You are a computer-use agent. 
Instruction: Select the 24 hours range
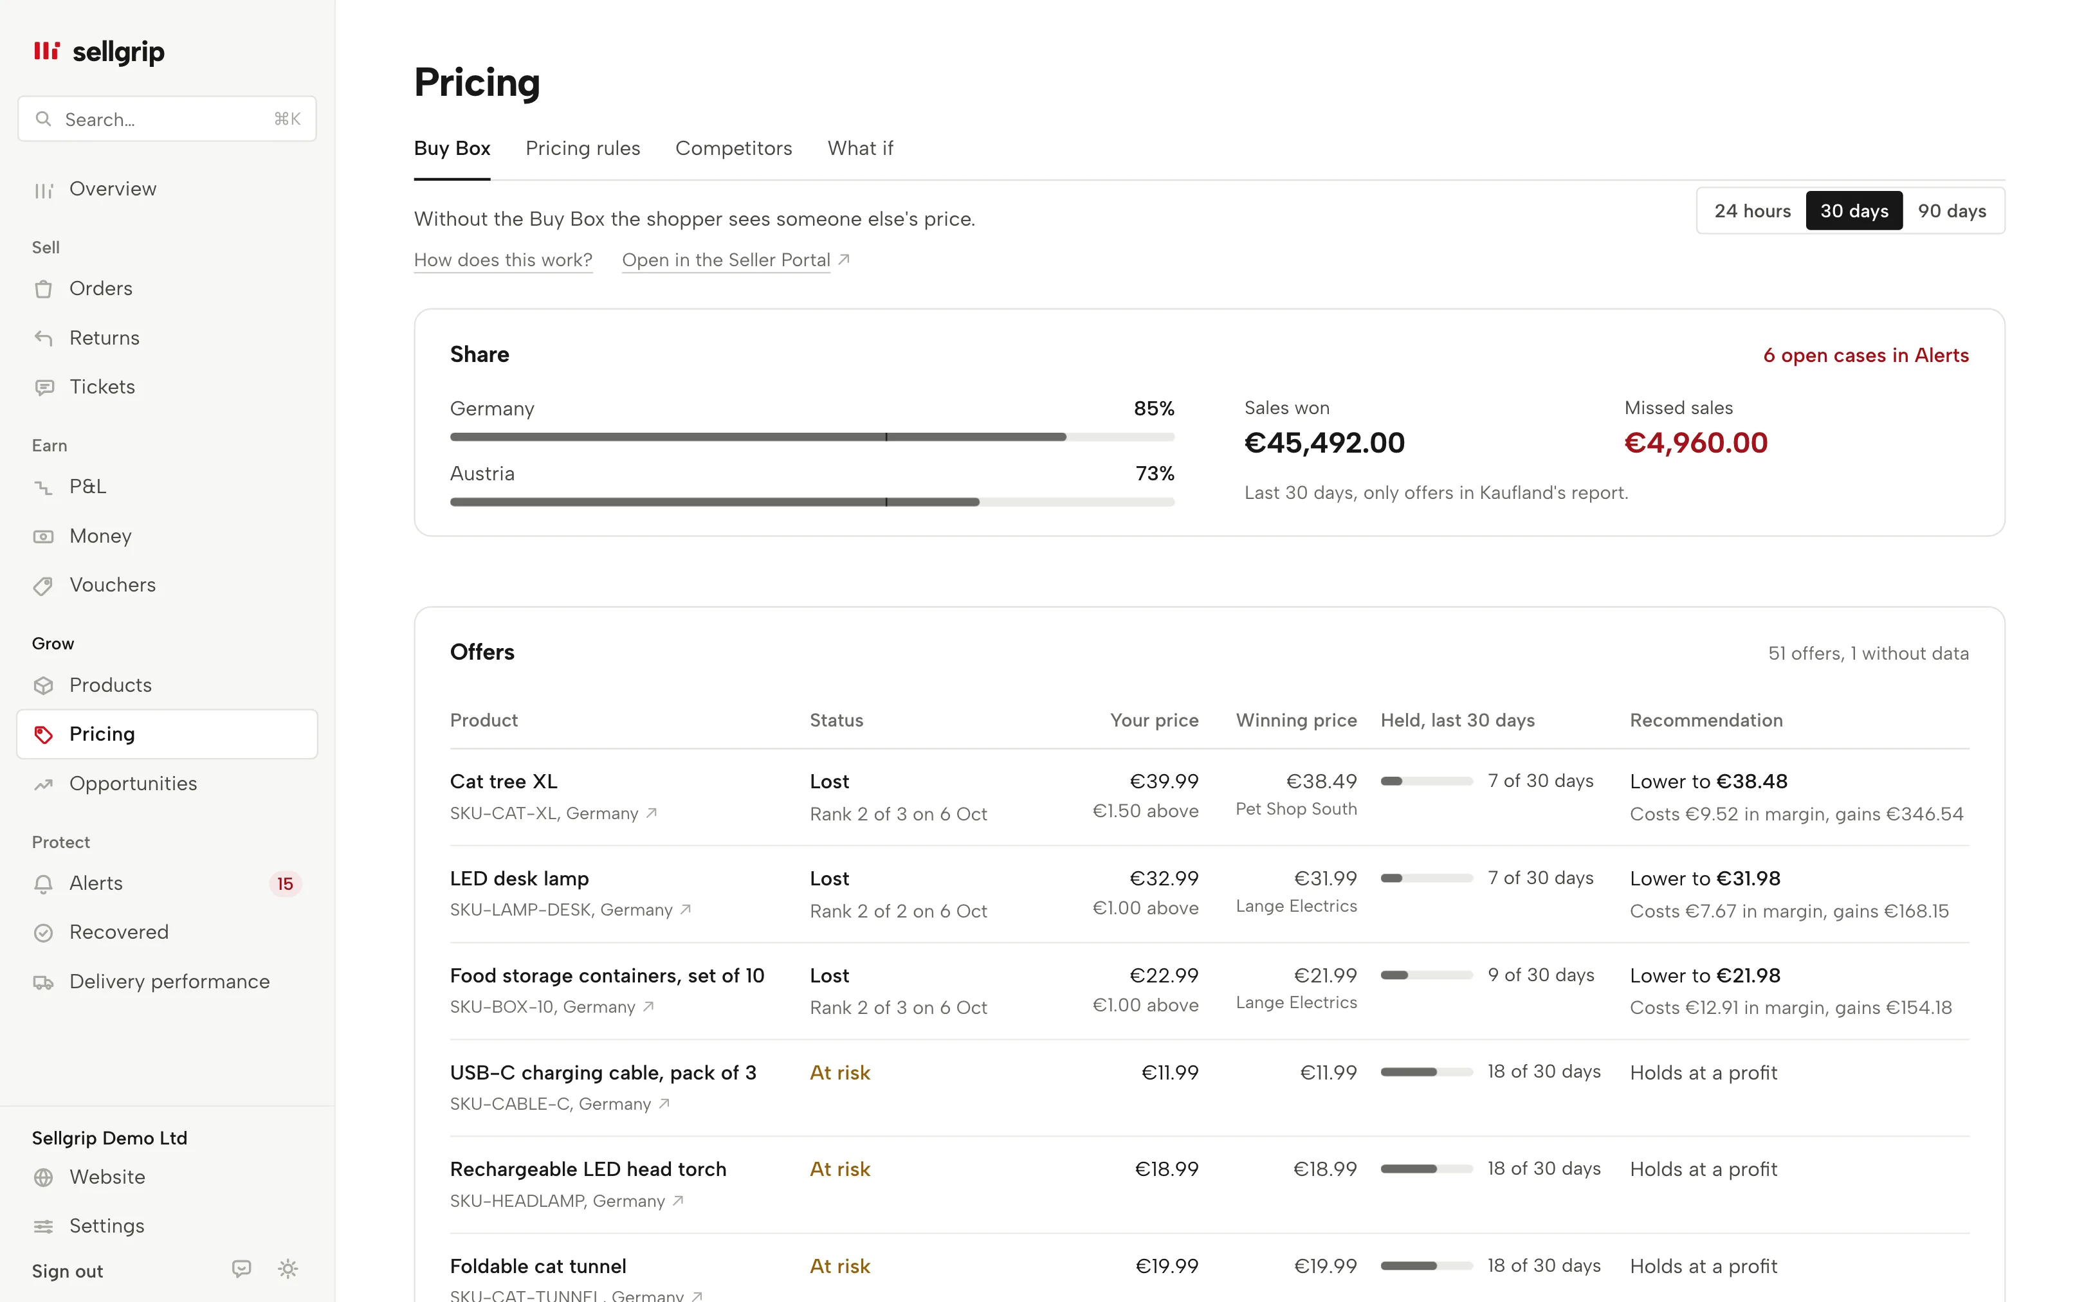tap(1751, 211)
